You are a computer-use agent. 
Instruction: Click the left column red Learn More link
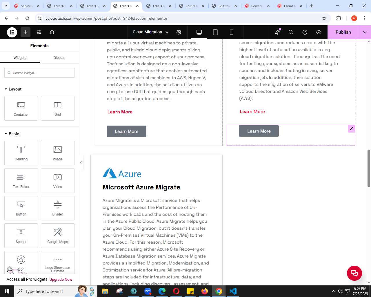(120, 112)
